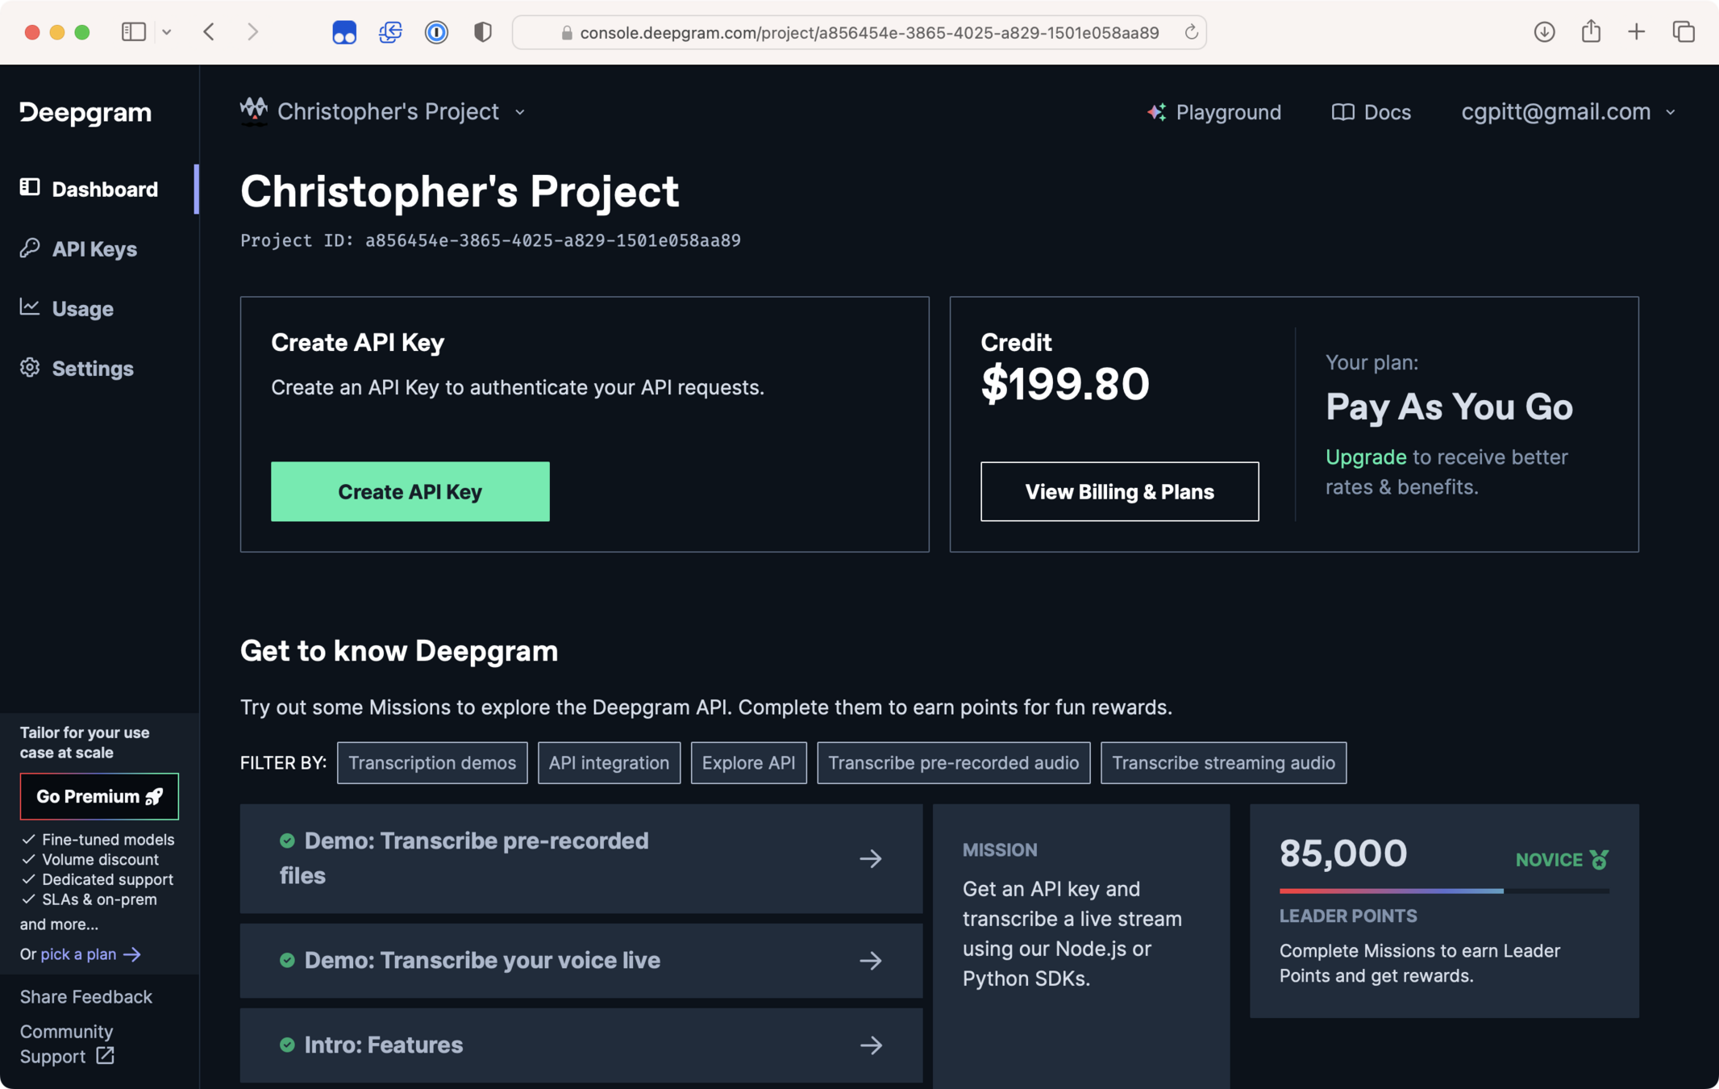This screenshot has height=1089, width=1719.
Task: Click the Safari downloads icon
Action: (1544, 32)
